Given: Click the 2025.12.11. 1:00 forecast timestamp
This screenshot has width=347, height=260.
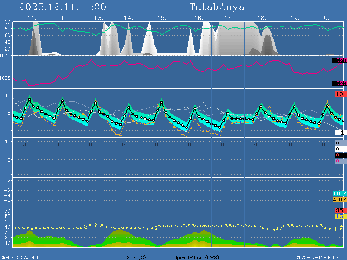Looking at the screenshot, I should pos(63,7).
